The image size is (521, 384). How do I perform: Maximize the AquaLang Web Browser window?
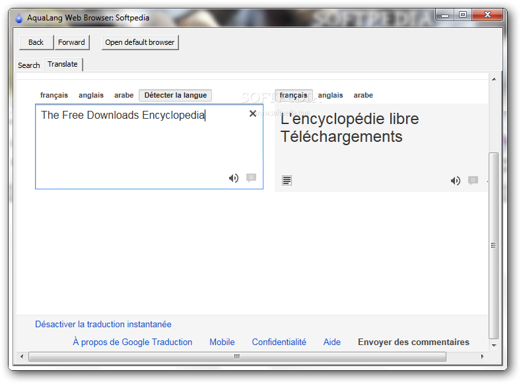point(463,15)
